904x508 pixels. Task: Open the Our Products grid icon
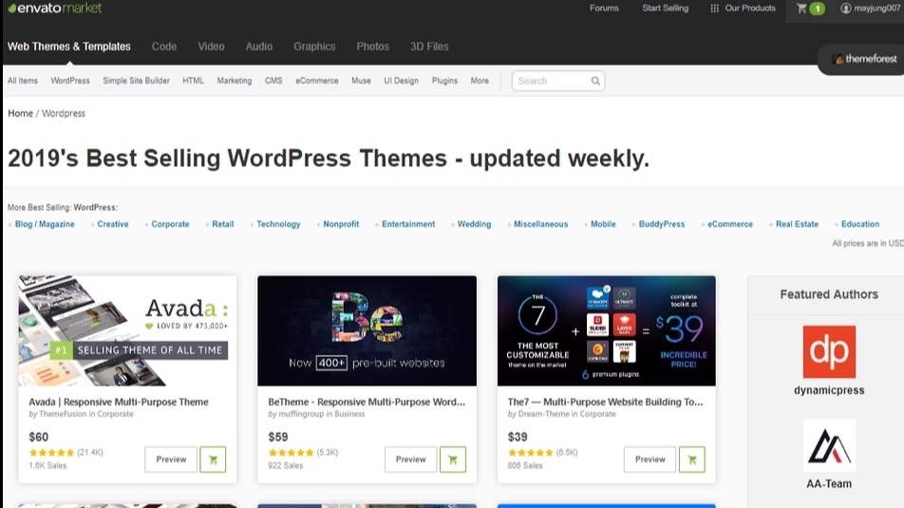(x=714, y=9)
